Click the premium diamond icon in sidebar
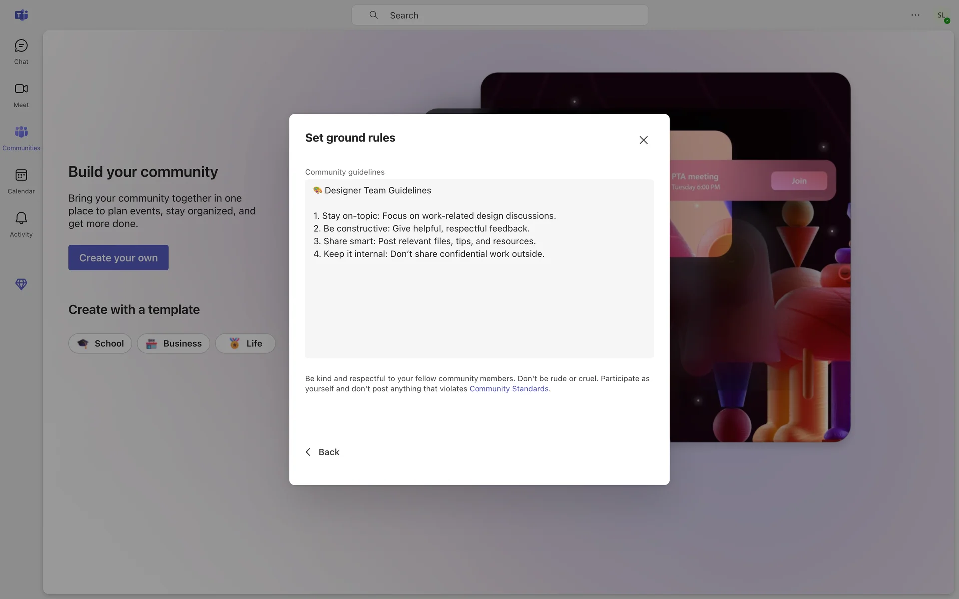This screenshot has height=599, width=959. coord(21,284)
